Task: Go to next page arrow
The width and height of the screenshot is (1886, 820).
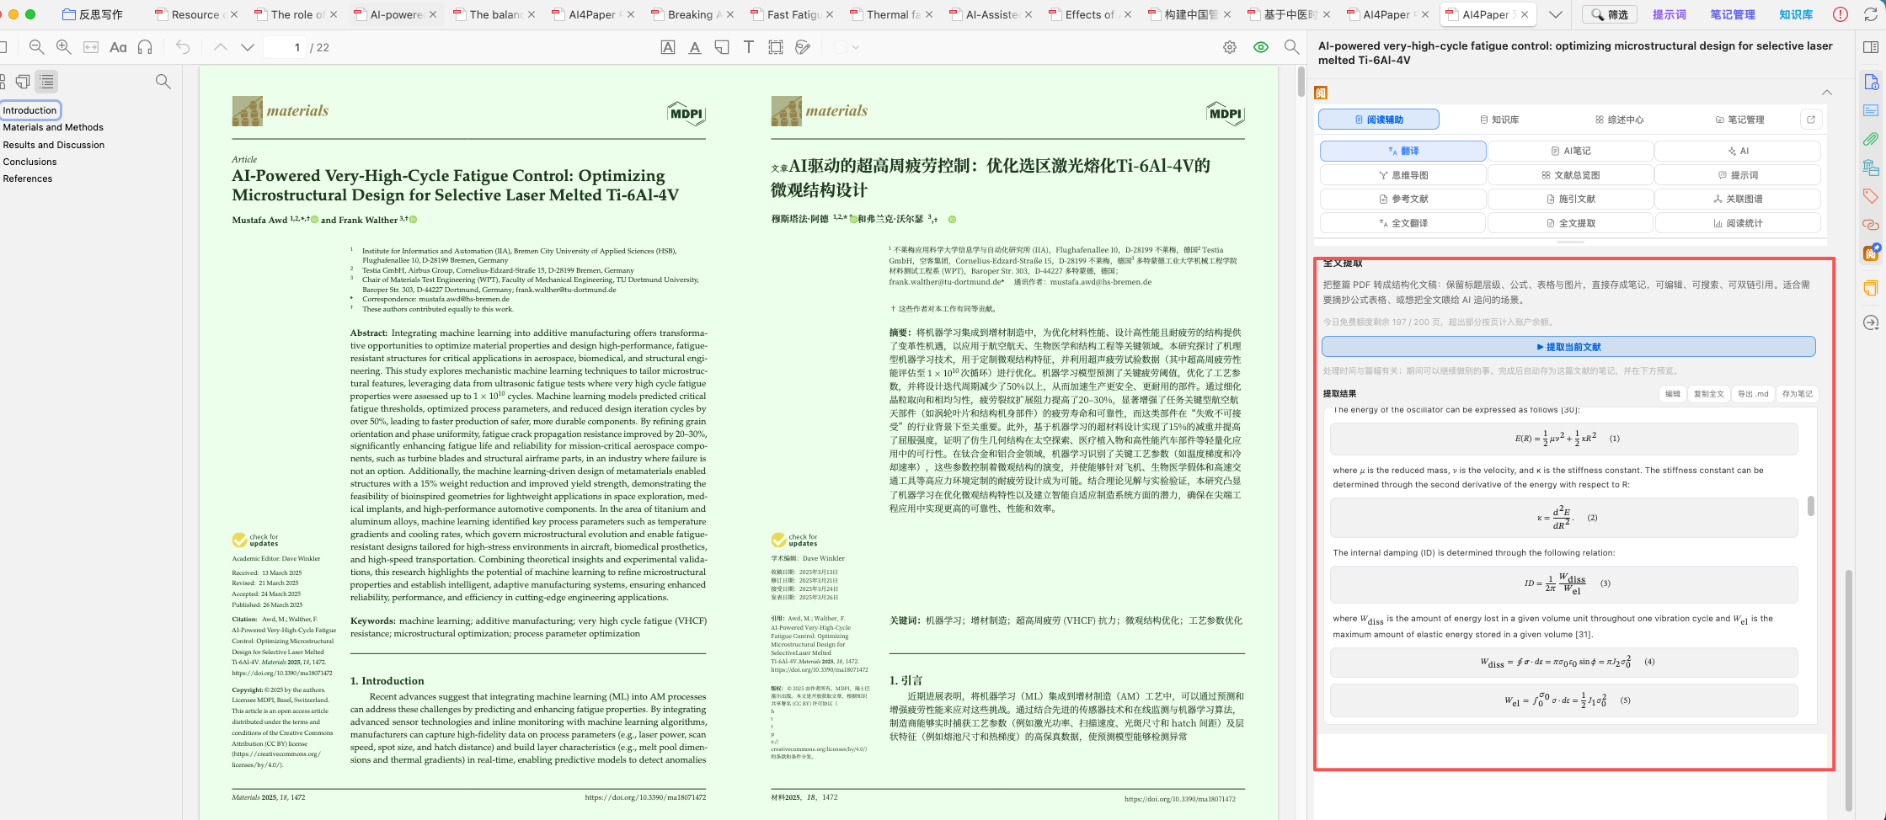Action: coord(248,47)
